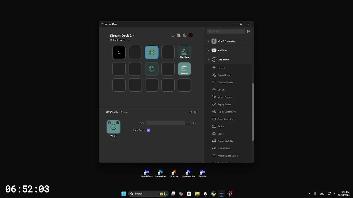This screenshot has height=198, width=353.
Task: Select the back-arrow folder key on the deck
Action: [119, 52]
